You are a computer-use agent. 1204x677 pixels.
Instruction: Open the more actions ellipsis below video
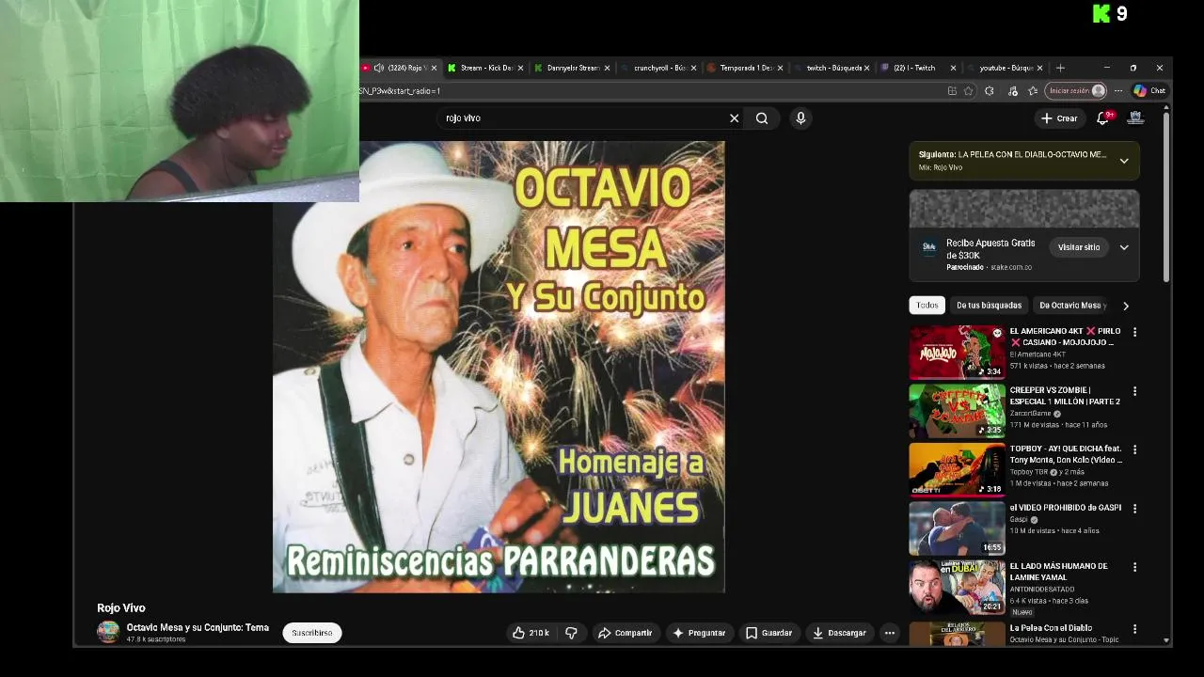point(889,633)
